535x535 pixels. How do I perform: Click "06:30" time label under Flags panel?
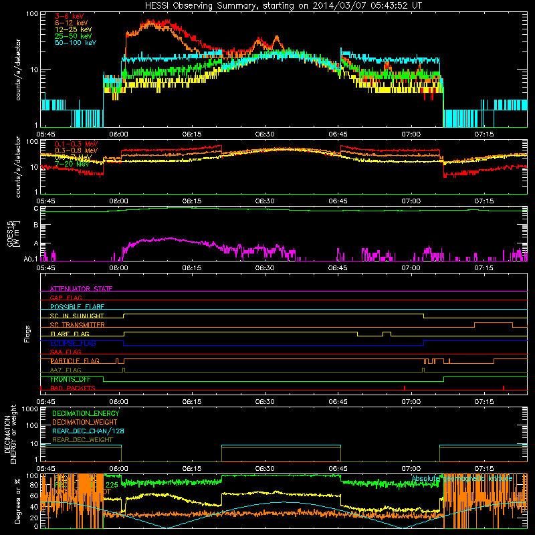pos(265,402)
